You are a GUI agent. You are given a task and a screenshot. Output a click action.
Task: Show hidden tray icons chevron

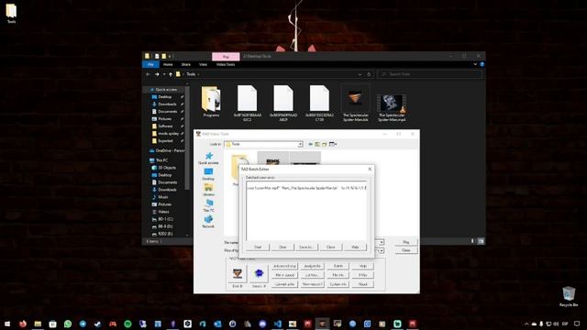click(526, 324)
